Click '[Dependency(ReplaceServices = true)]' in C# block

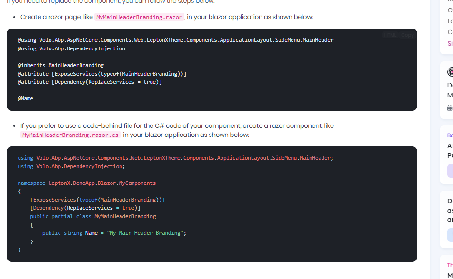(x=85, y=208)
